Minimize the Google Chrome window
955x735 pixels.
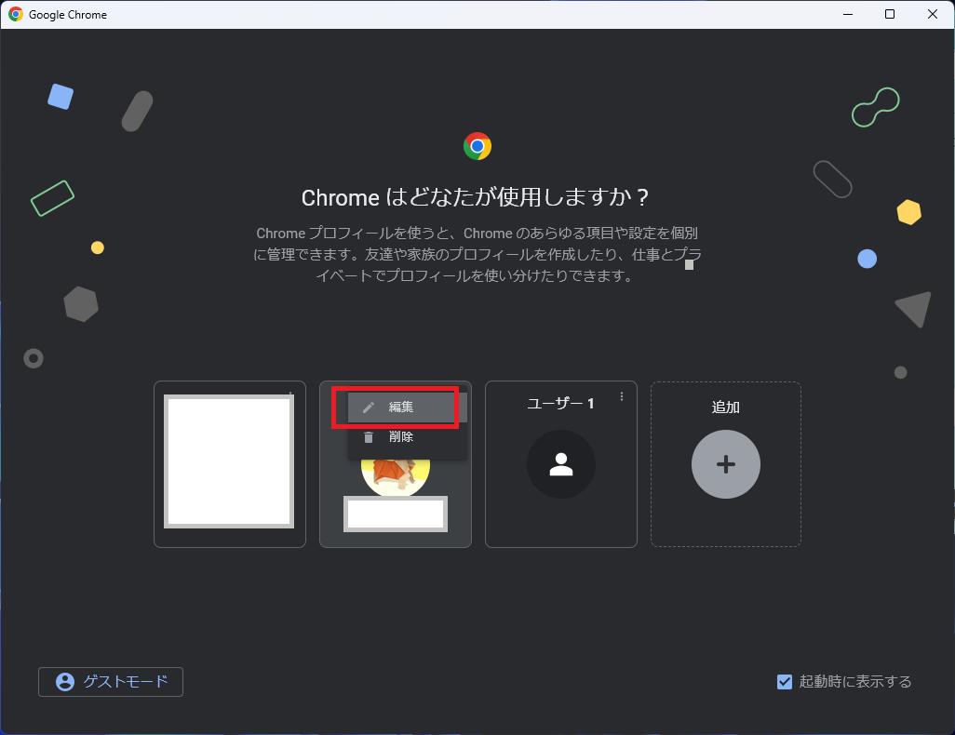(847, 14)
